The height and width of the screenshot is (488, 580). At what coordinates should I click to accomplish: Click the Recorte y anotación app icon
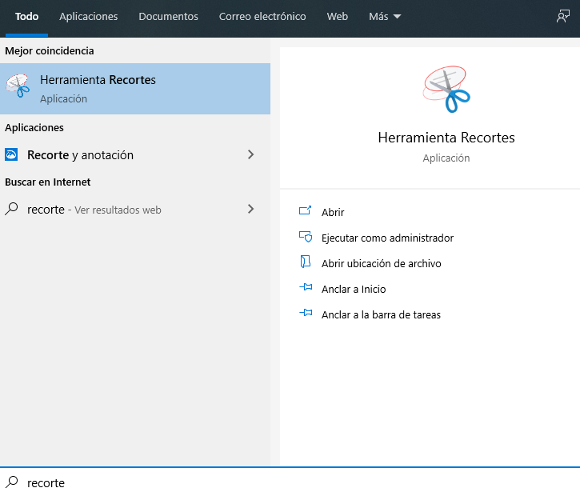tap(11, 154)
